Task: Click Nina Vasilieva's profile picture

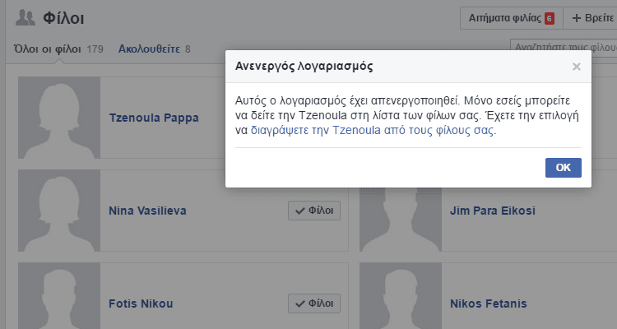Action: 59,211
